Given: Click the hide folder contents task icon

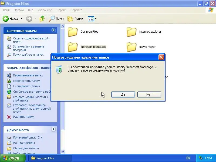Looking at the screenshot, I should pos(9,39).
